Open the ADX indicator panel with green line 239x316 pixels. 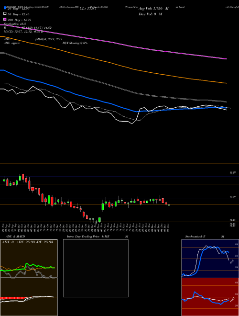tap(29, 259)
